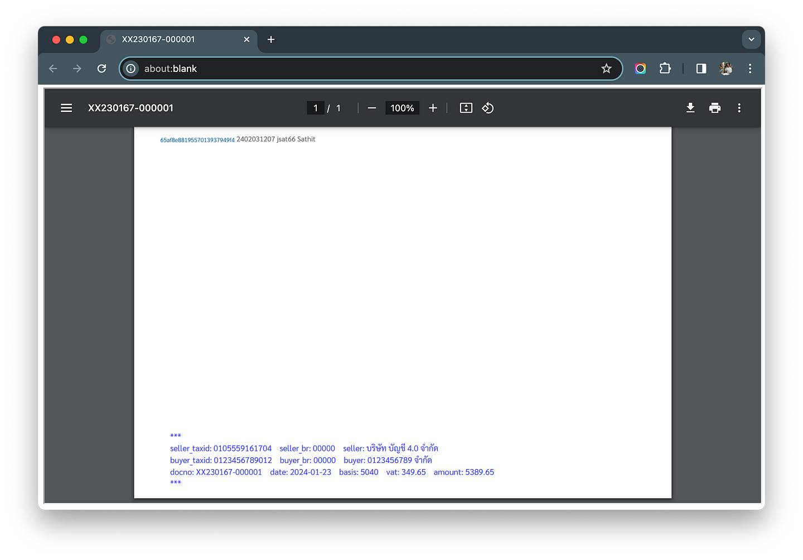Print the PDF document

pyautogui.click(x=715, y=108)
